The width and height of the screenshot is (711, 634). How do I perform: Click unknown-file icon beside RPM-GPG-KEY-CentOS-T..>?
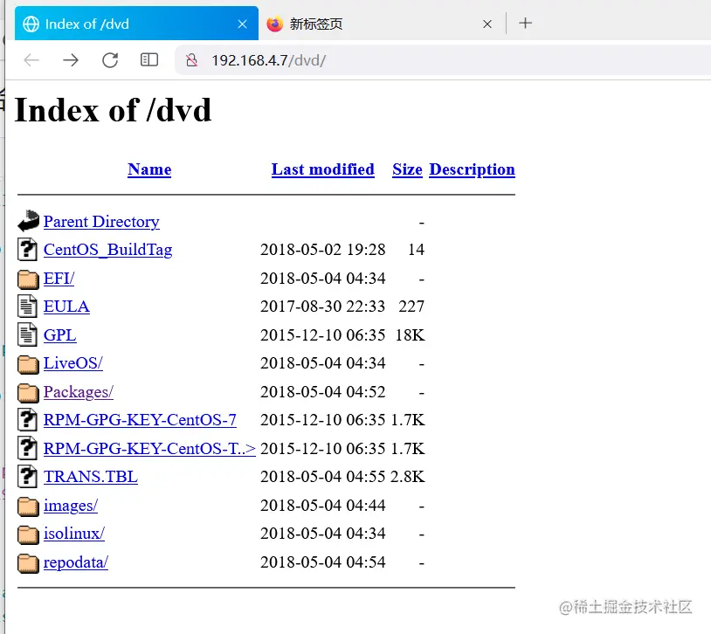coord(28,448)
